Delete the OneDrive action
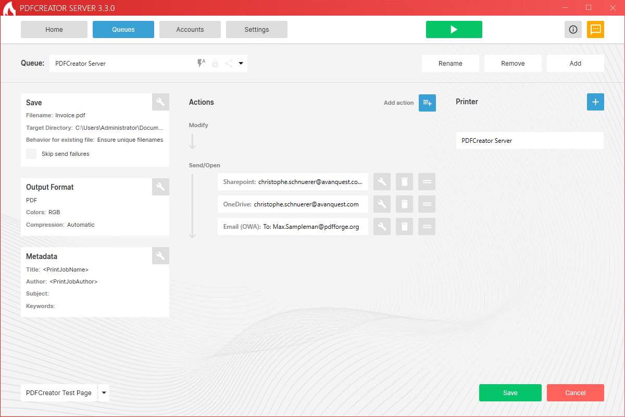Viewport: 625px width, 417px height. pos(404,204)
